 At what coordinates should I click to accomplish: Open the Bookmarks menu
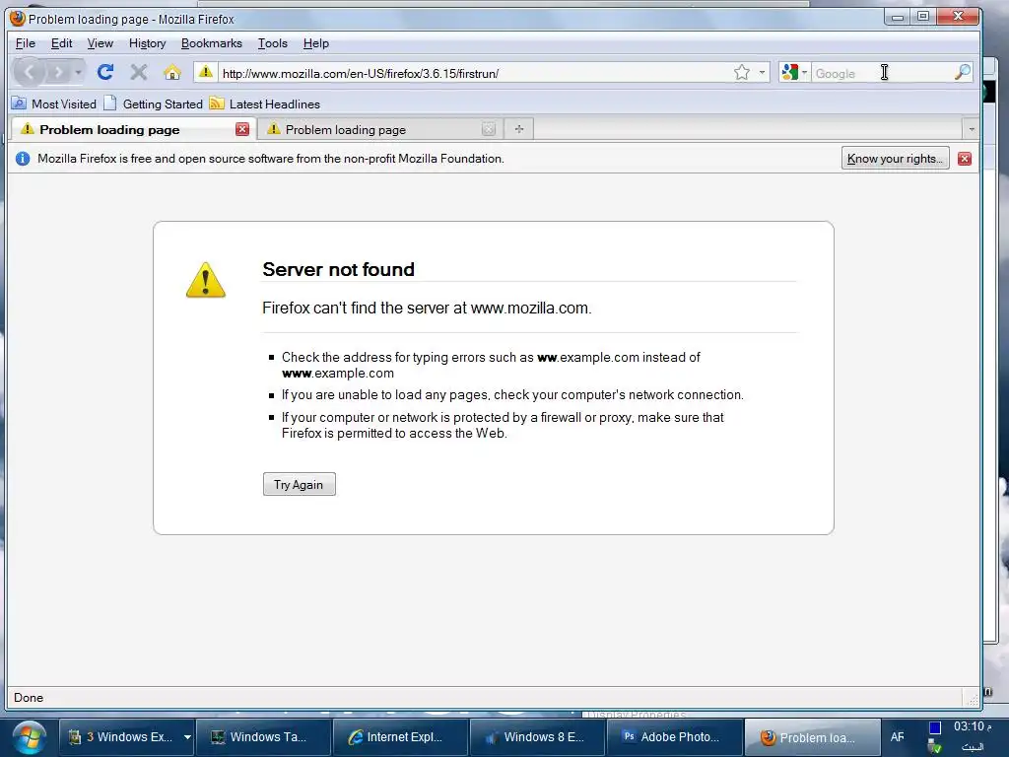click(212, 43)
